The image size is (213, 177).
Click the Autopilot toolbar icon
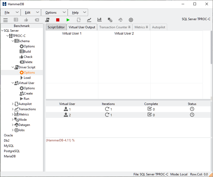(x=78, y=20)
